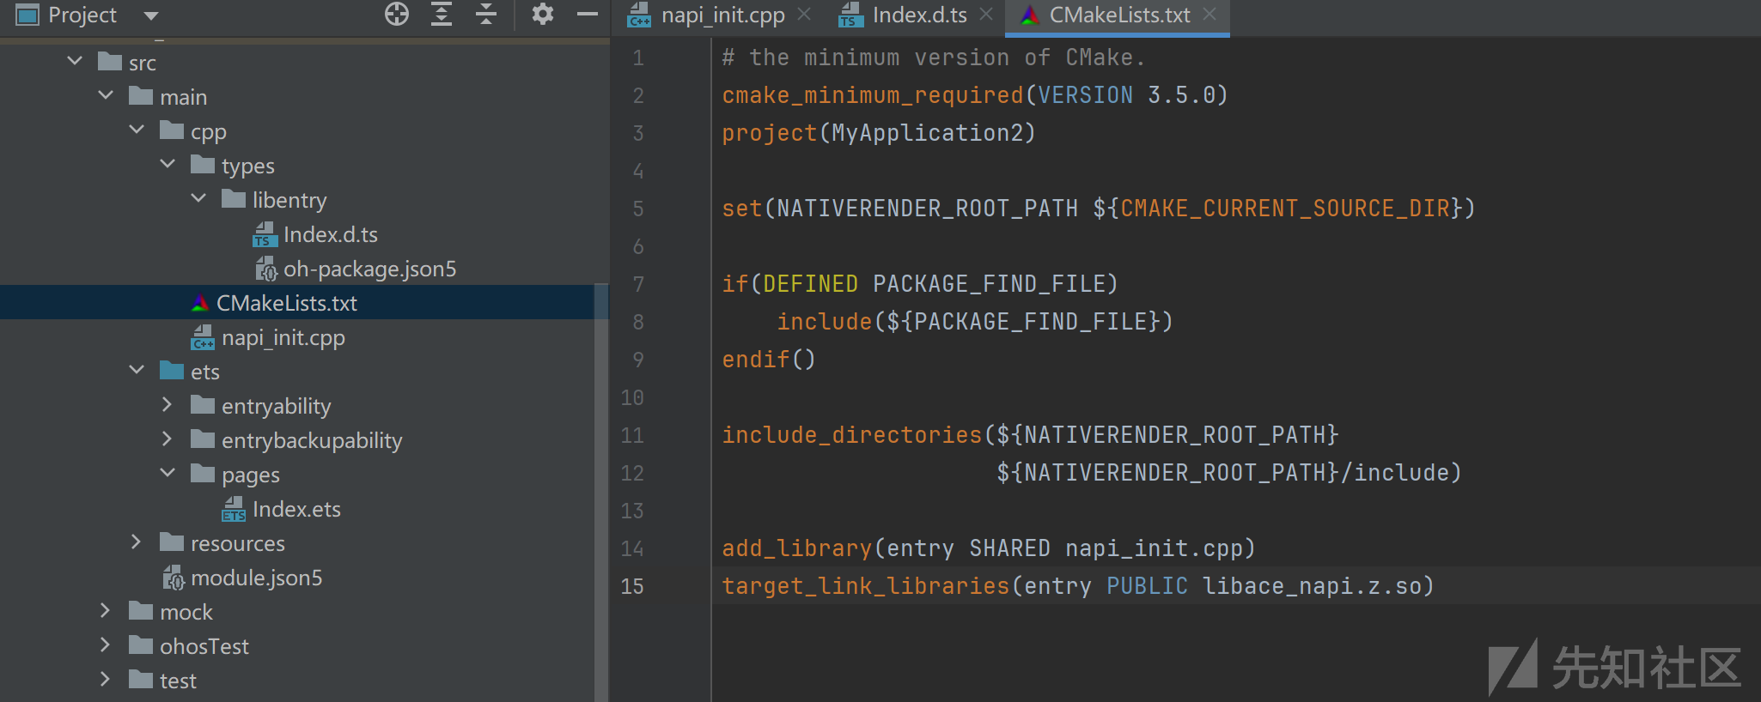Select the CMakeLists.txt editor tab
Image resolution: width=1761 pixels, height=702 pixels.
[x=1119, y=15]
